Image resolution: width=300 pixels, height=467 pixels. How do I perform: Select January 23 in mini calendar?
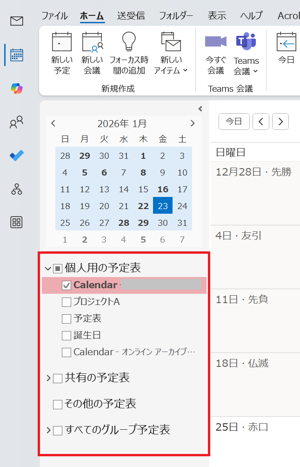[163, 205]
